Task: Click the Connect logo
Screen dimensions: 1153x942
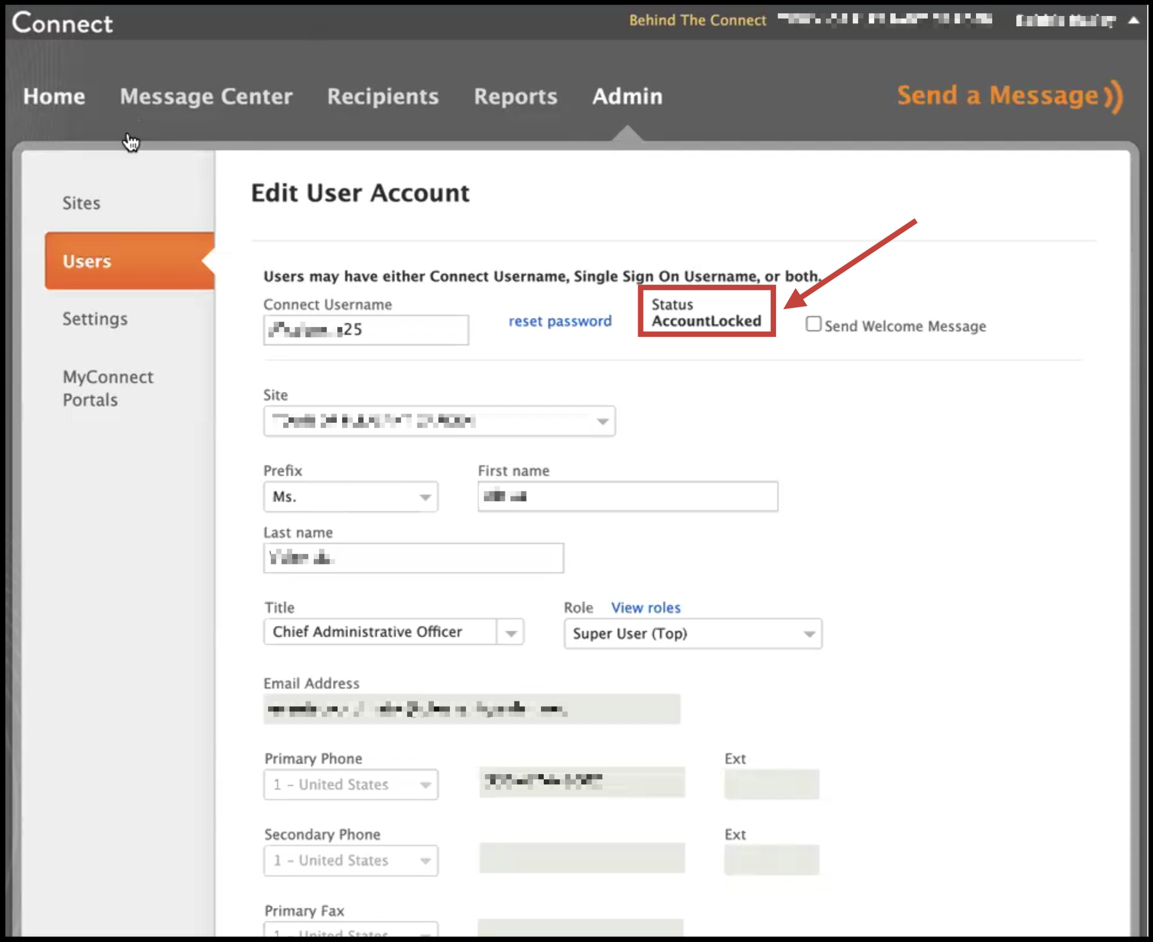Action: 62,23
